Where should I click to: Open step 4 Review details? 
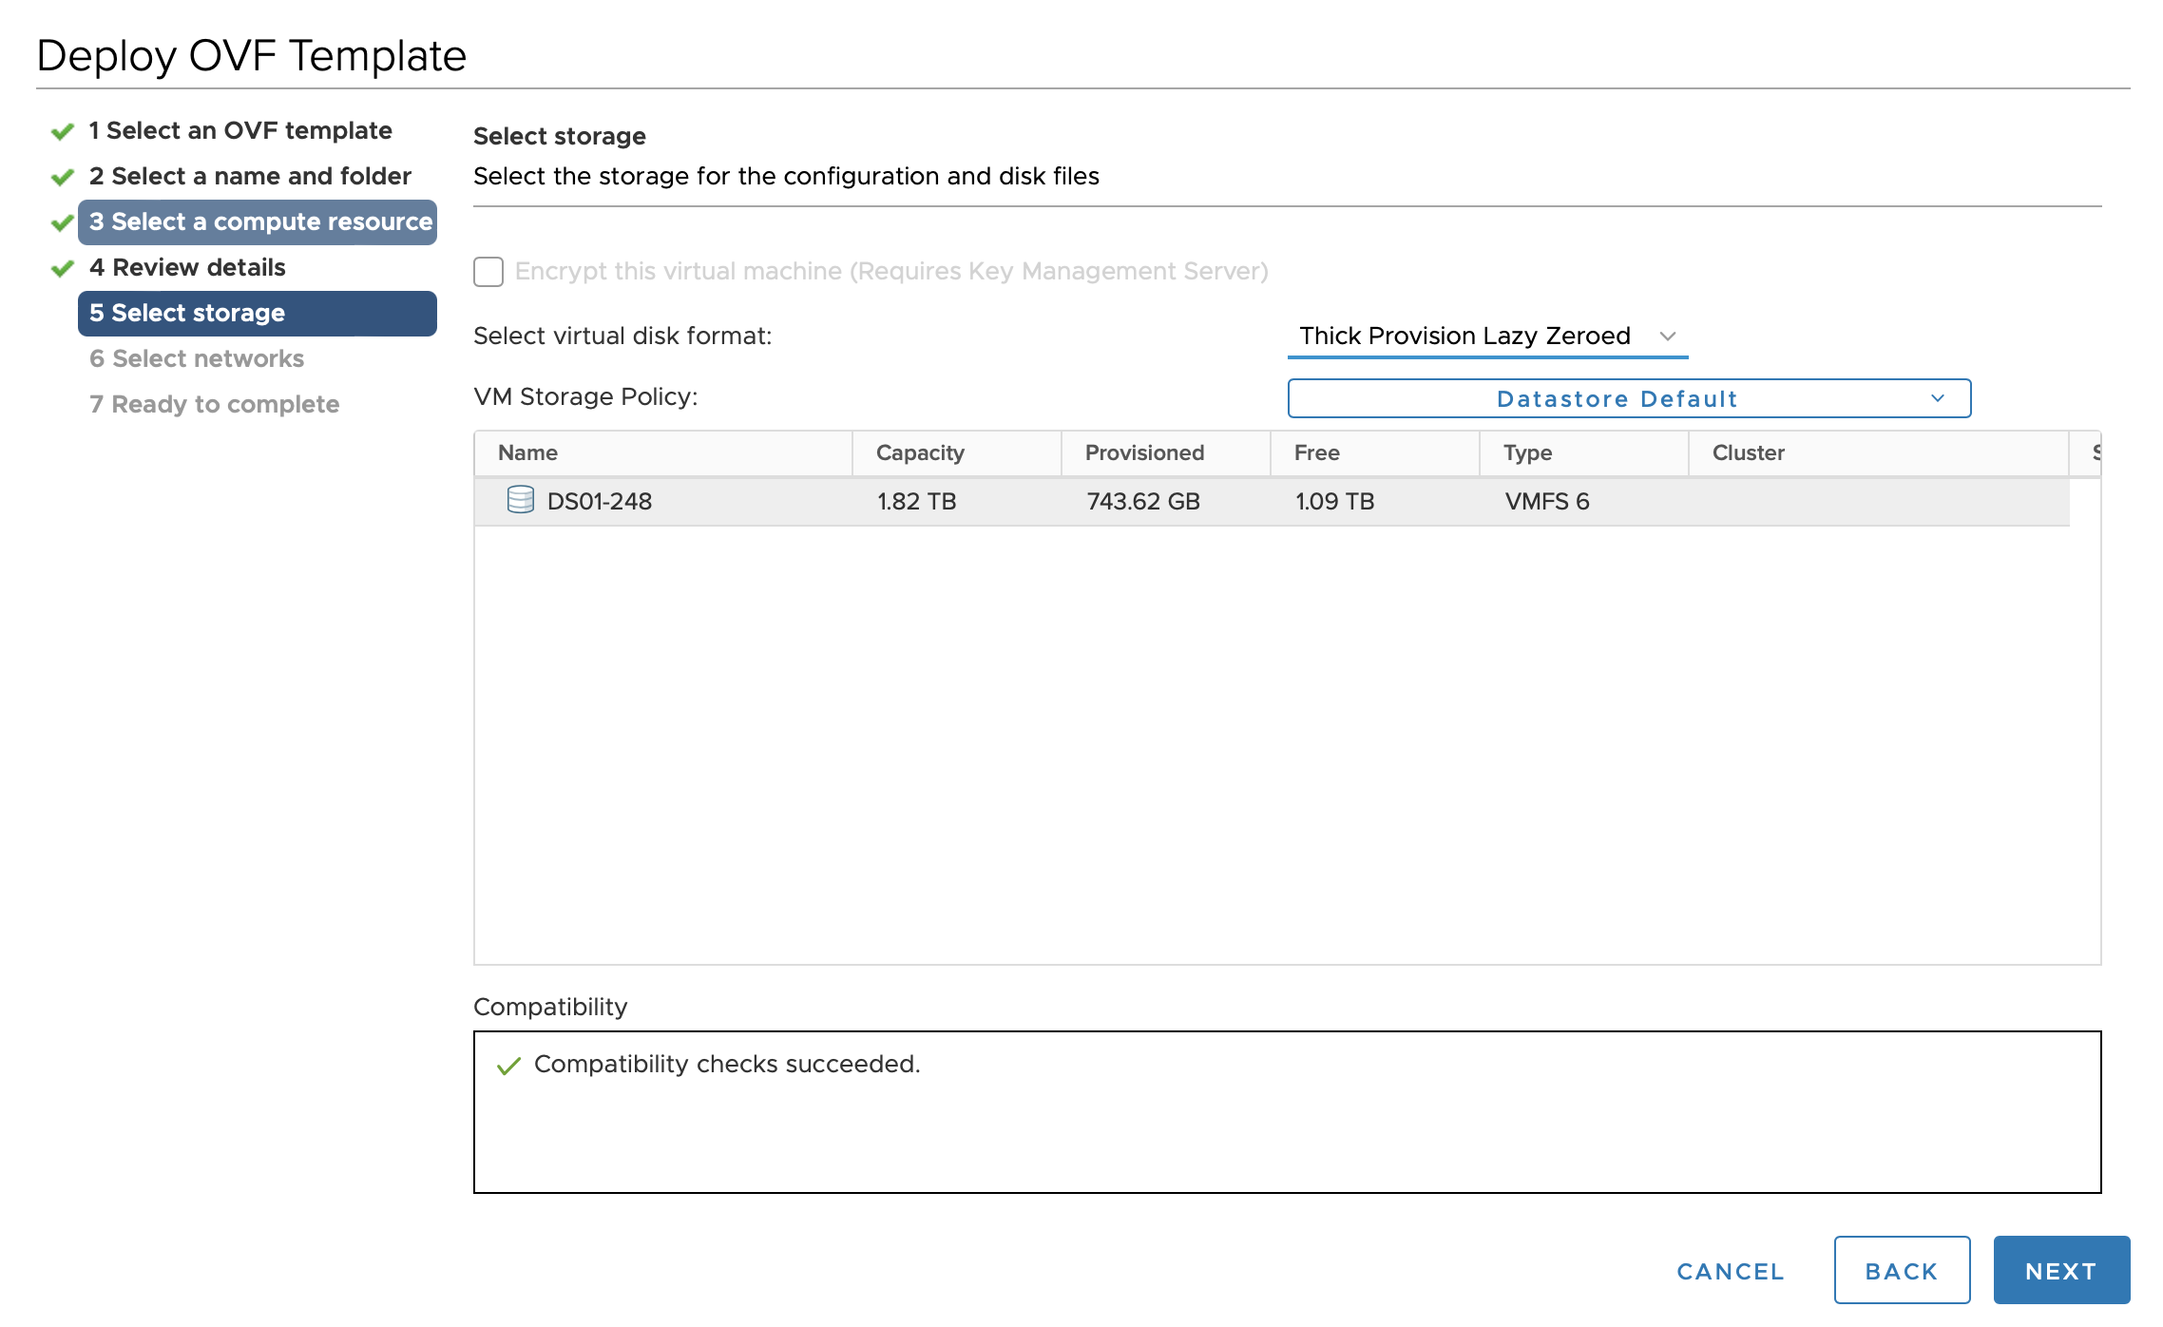(x=187, y=268)
